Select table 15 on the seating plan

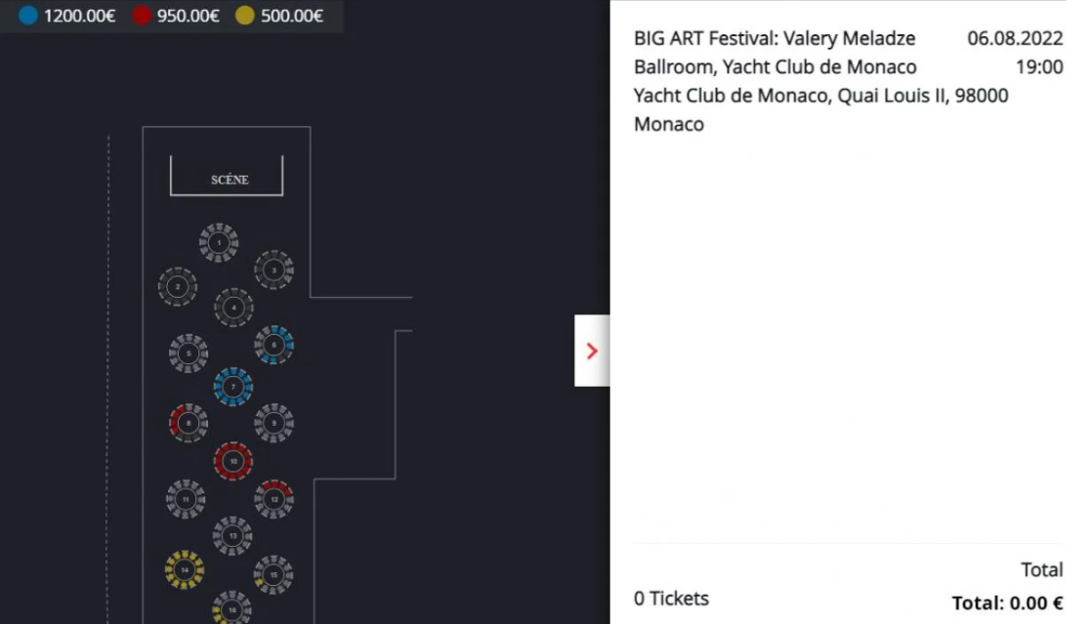tap(273, 574)
